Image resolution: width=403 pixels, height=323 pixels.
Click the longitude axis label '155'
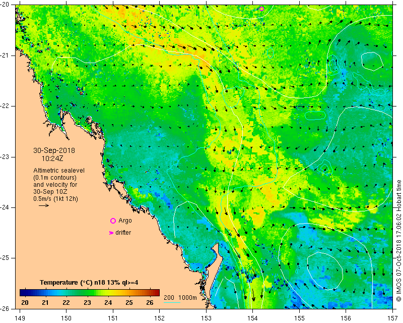(x=299, y=318)
